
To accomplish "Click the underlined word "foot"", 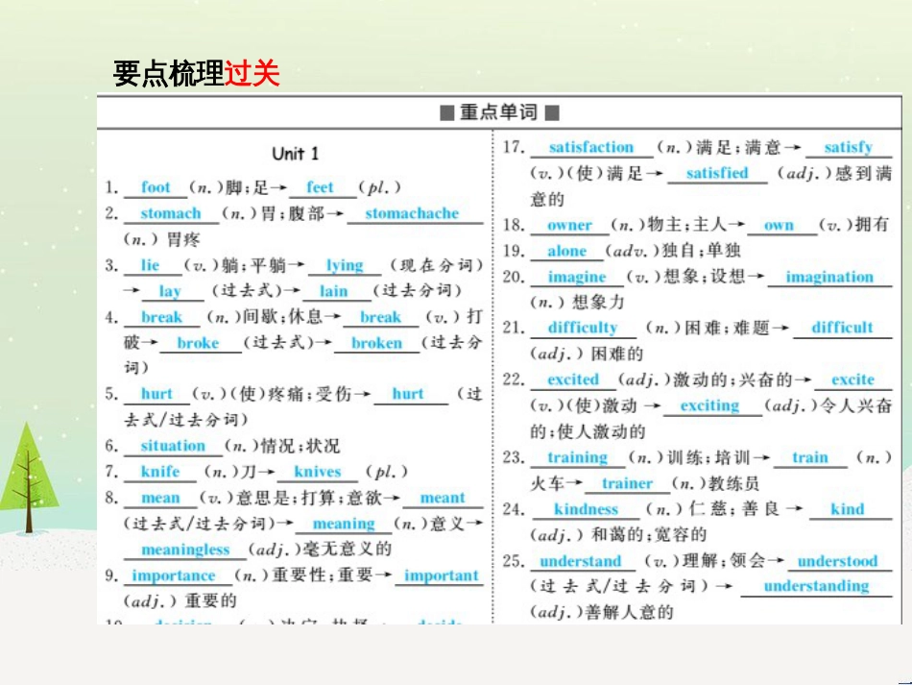I will (156, 187).
